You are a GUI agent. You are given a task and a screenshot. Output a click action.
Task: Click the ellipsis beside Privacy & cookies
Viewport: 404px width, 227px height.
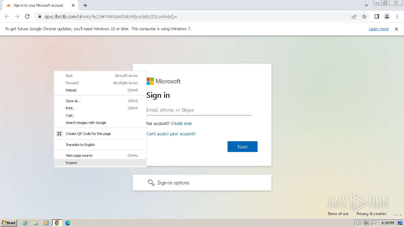398,215
